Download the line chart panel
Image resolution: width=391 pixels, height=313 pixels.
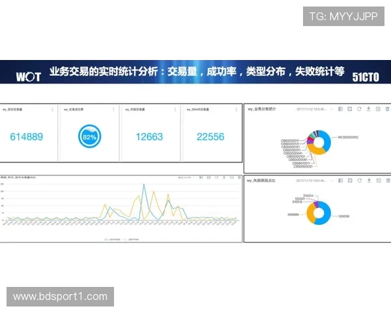coord(224,177)
